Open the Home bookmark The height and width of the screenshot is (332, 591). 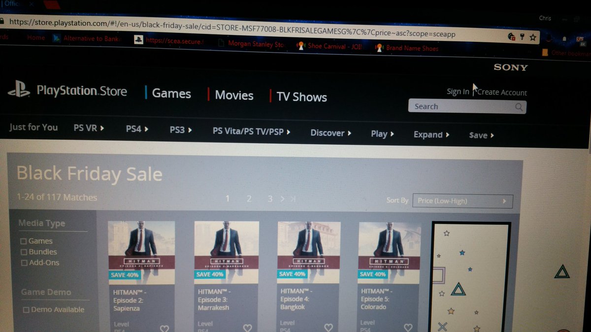click(x=36, y=37)
